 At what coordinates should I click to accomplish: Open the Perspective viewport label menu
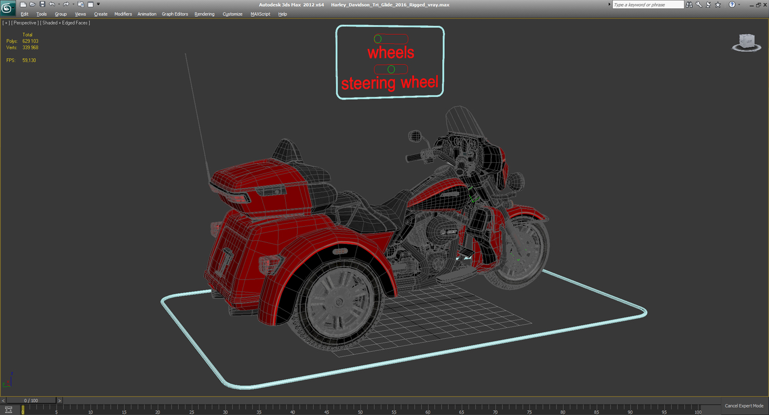(24, 23)
